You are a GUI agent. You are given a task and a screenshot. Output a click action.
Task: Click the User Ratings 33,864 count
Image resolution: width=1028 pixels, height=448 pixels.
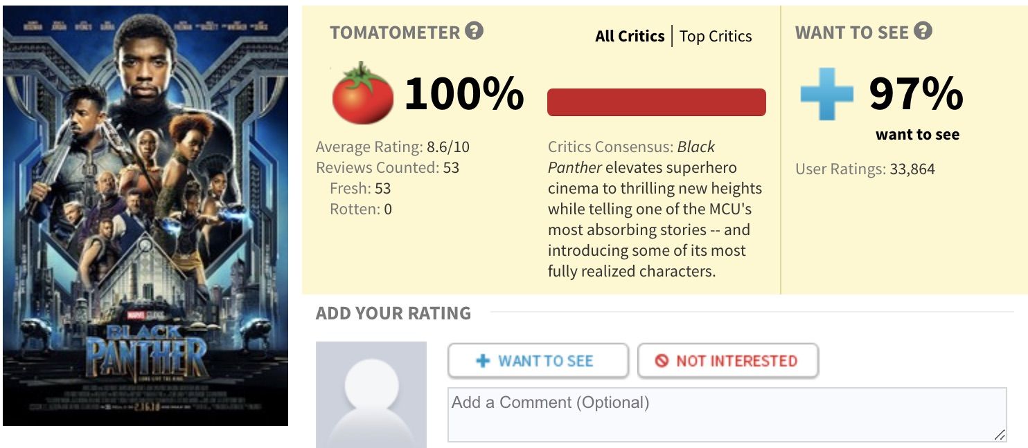point(865,169)
